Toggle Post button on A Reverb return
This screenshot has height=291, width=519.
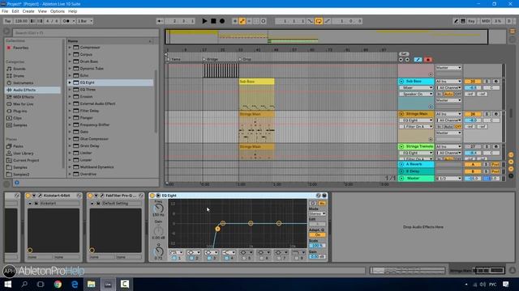(495, 164)
